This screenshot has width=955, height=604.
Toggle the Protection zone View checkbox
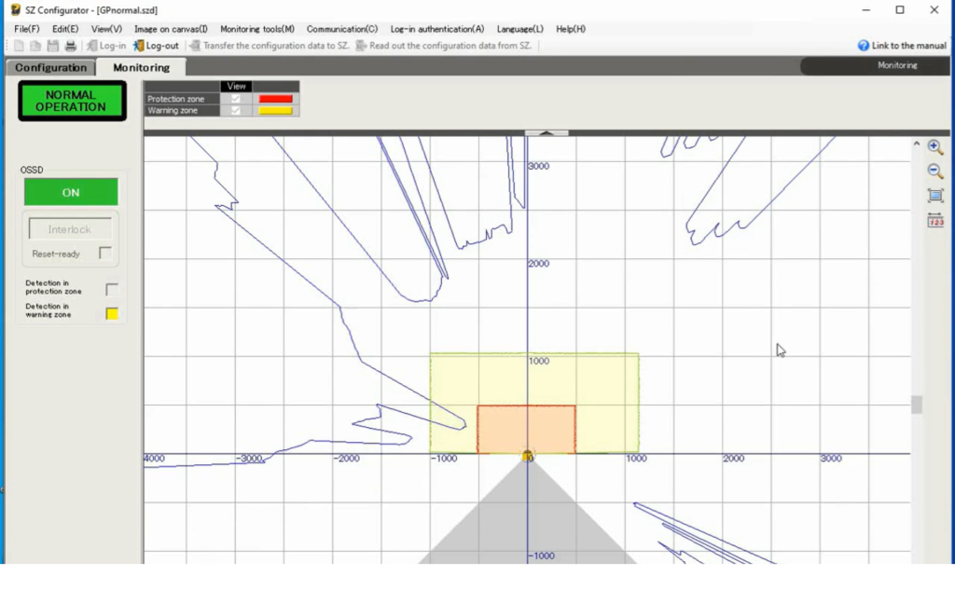(x=236, y=99)
